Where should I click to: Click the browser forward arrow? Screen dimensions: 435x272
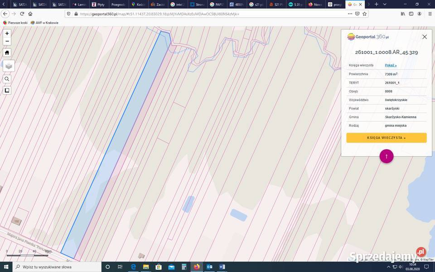coord(14,14)
